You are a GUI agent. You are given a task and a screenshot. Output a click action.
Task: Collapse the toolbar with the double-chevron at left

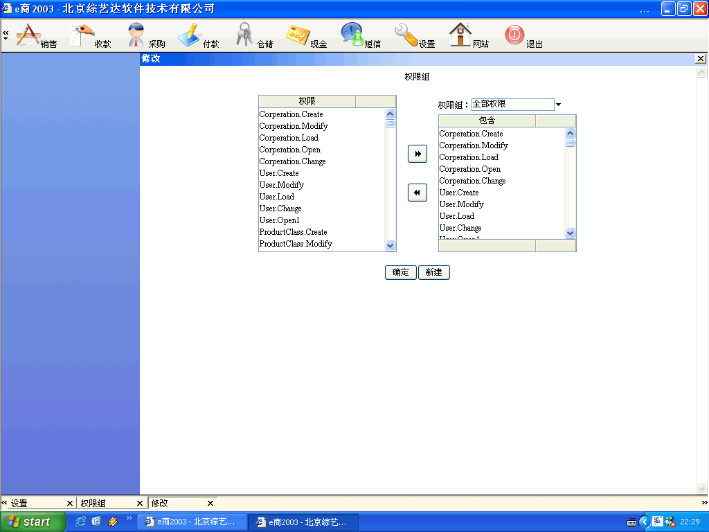point(6,33)
